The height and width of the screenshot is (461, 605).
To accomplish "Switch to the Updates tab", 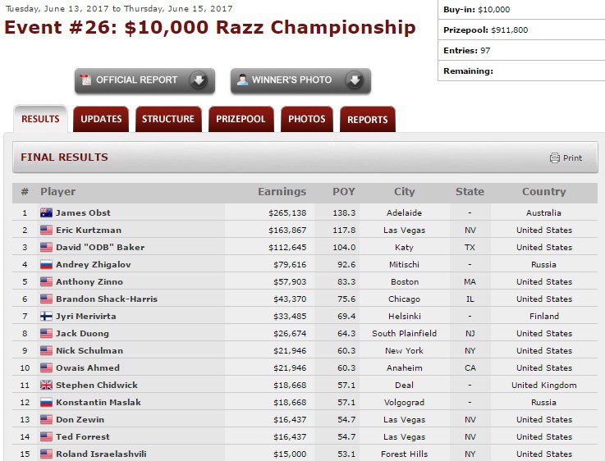I will pos(101,120).
